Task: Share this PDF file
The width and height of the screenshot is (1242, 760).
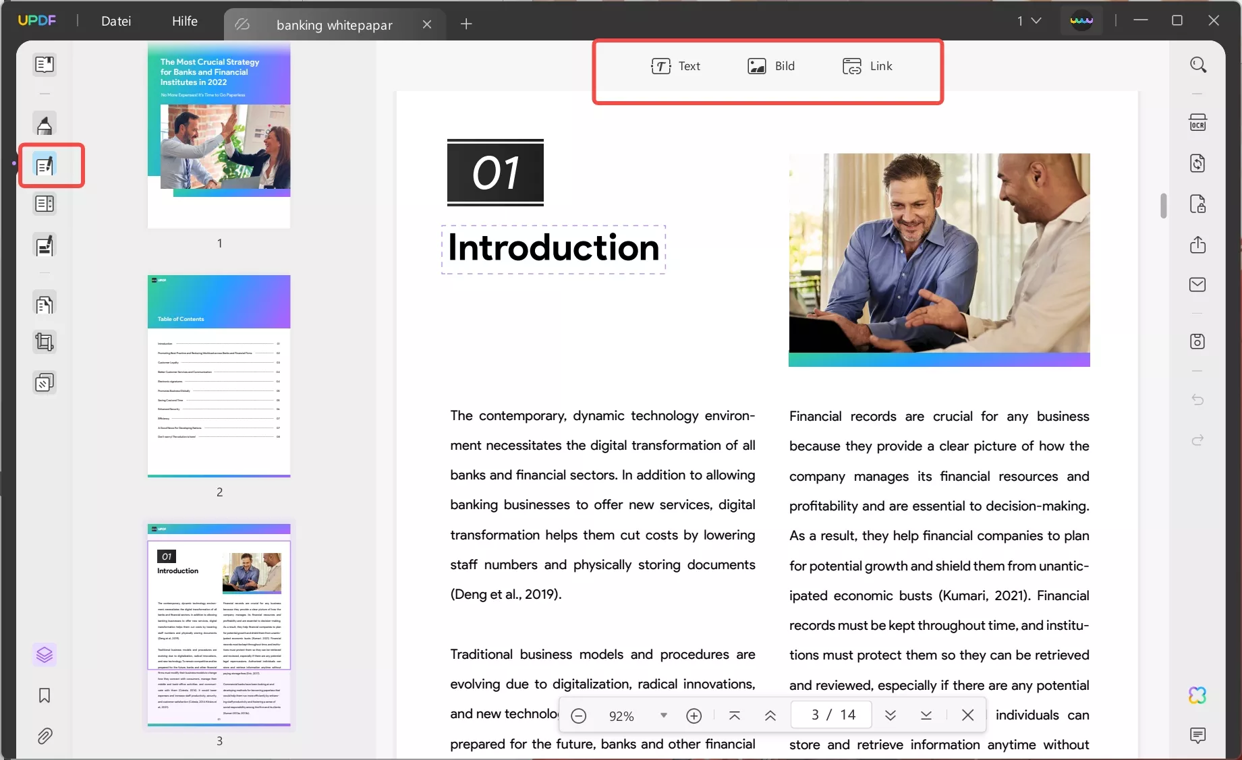Action: tap(1198, 244)
